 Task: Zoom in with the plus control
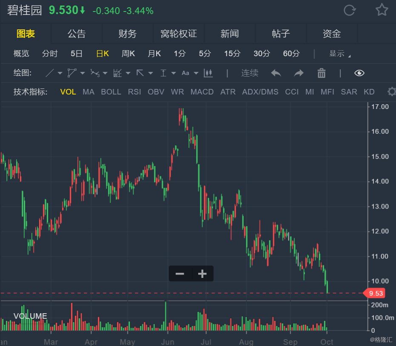click(202, 274)
